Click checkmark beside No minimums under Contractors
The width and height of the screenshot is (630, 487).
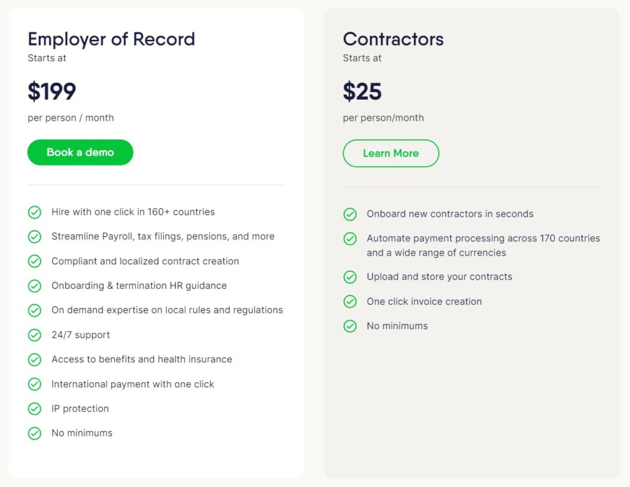350,326
